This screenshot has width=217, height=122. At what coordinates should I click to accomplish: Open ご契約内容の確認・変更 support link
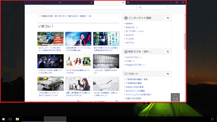pyautogui.click(x=136, y=79)
